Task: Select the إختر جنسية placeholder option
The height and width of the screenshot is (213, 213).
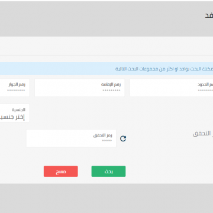Action: 12,117
